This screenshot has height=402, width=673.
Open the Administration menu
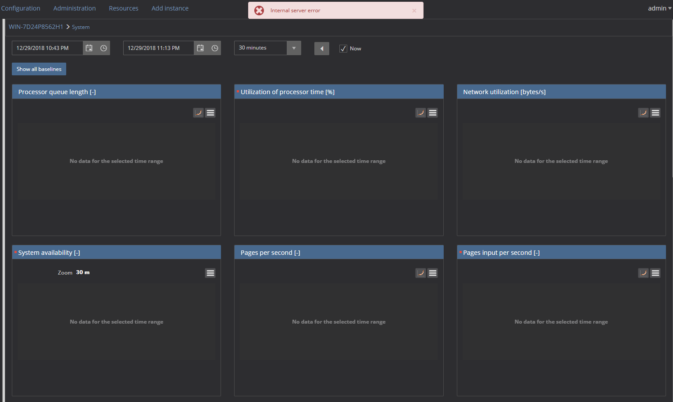[x=75, y=8]
